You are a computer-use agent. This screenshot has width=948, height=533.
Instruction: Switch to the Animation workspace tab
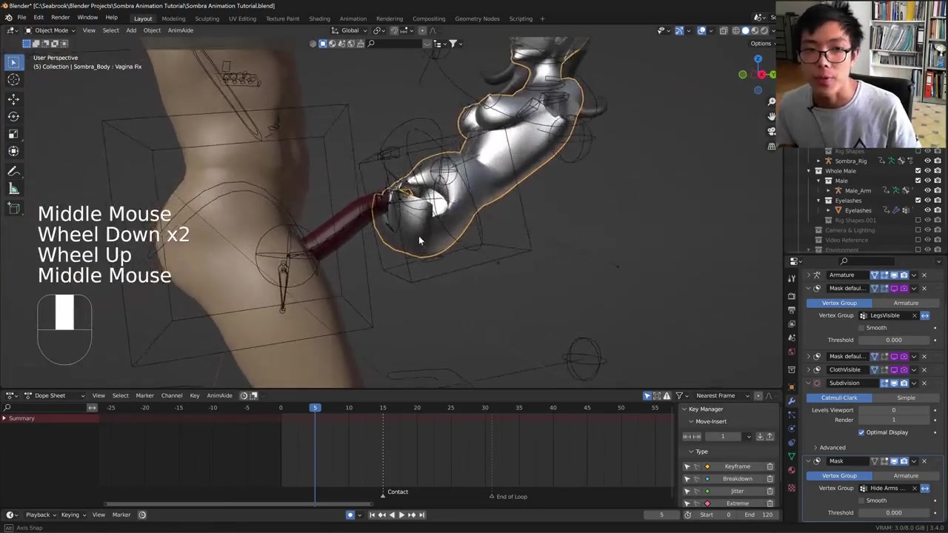click(x=353, y=19)
